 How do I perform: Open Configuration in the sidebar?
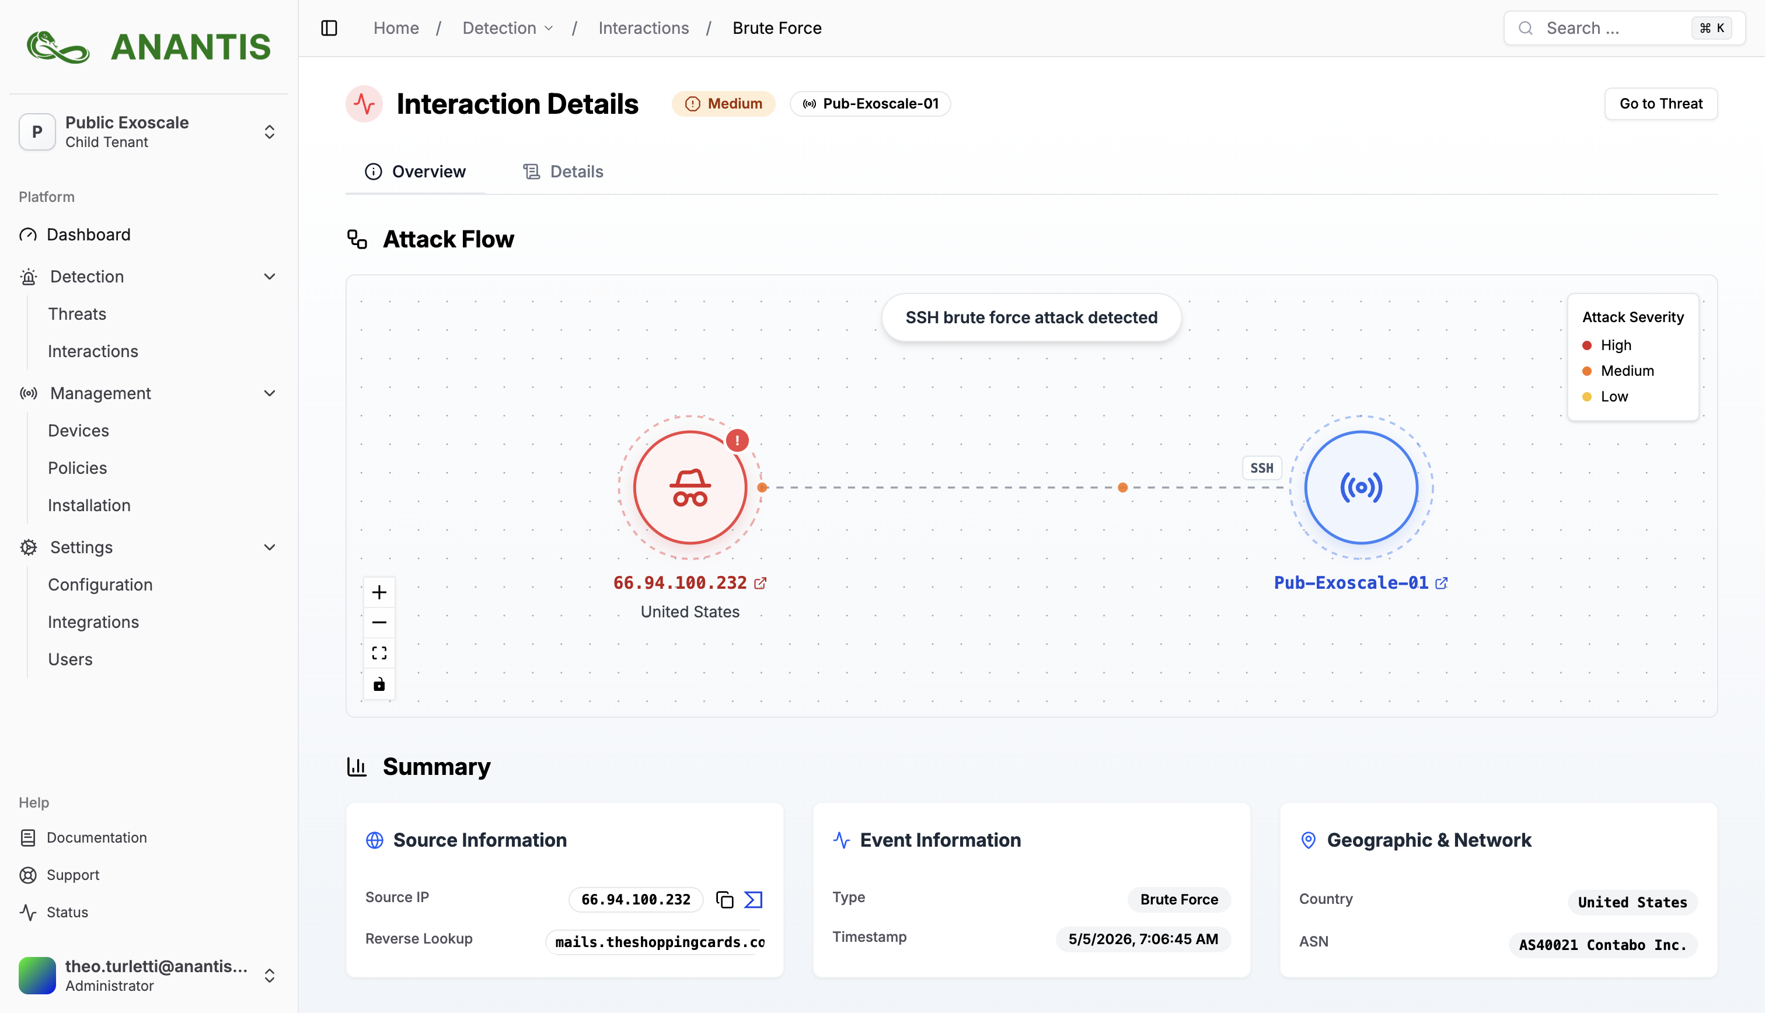pyautogui.click(x=100, y=585)
